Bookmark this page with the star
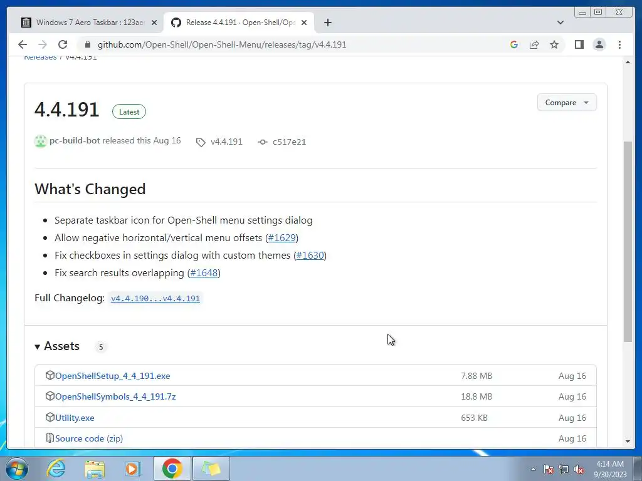Image resolution: width=642 pixels, height=481 pixels. (554, 44)
